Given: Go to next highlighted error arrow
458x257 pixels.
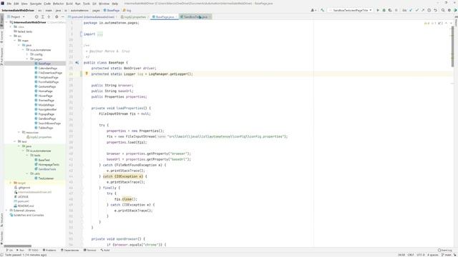Looking at the screenshot, I should click(451, 23).
